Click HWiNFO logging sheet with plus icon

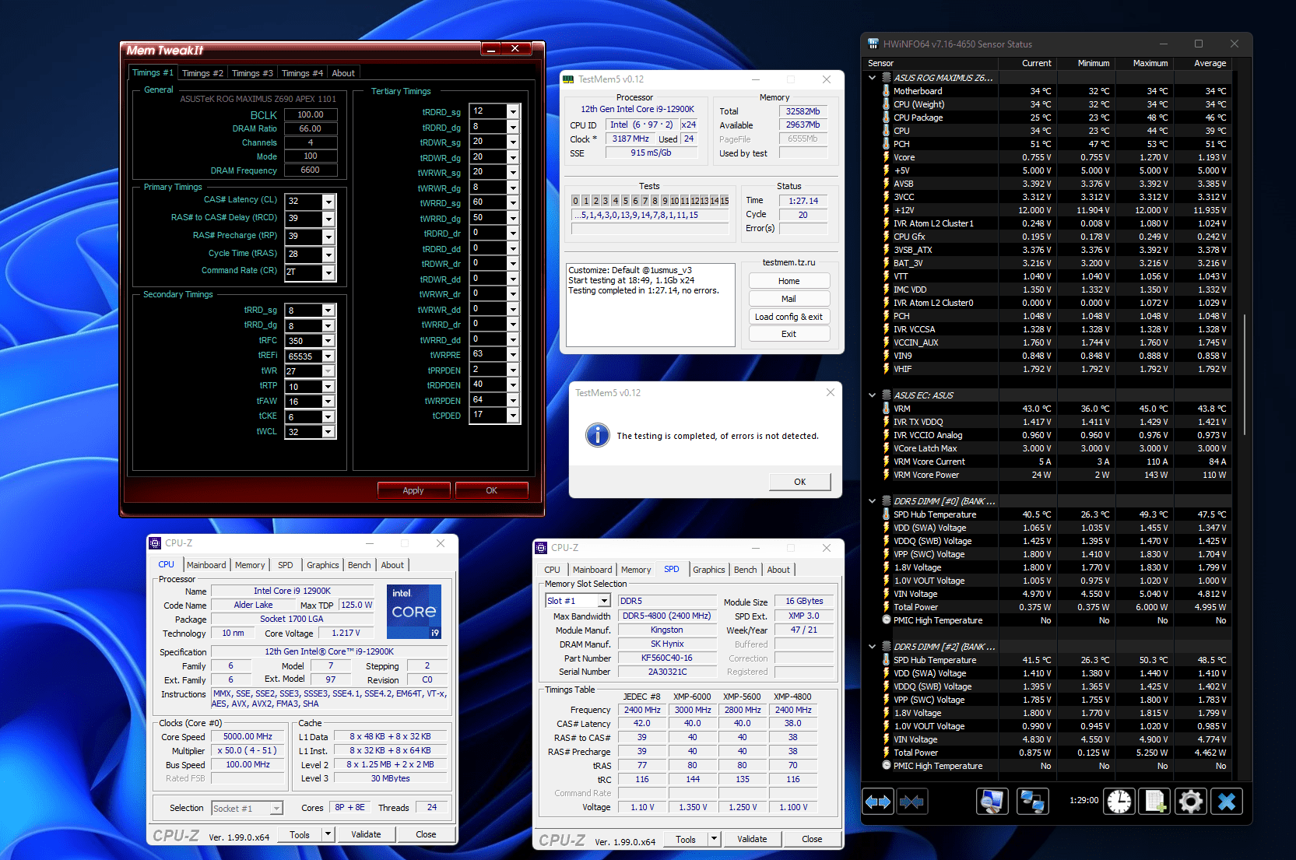pos(1155,801)
